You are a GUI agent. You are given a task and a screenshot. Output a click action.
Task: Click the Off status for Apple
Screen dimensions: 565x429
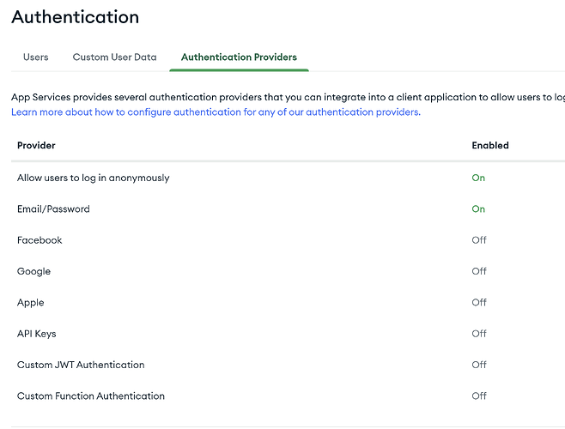click(x=479, y=303)
